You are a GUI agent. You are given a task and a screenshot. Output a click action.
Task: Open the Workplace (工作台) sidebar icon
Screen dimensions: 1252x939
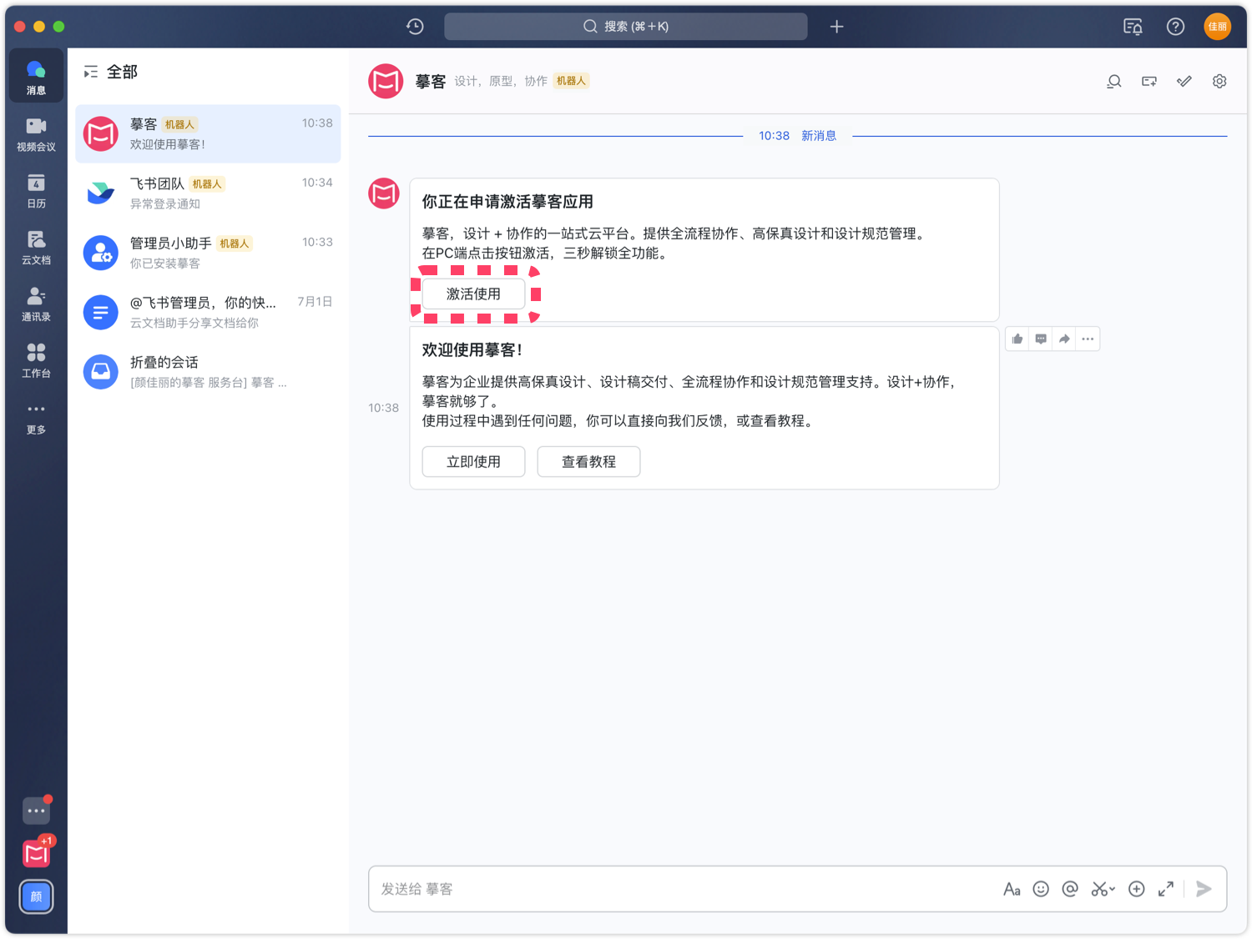pos(36,360)
